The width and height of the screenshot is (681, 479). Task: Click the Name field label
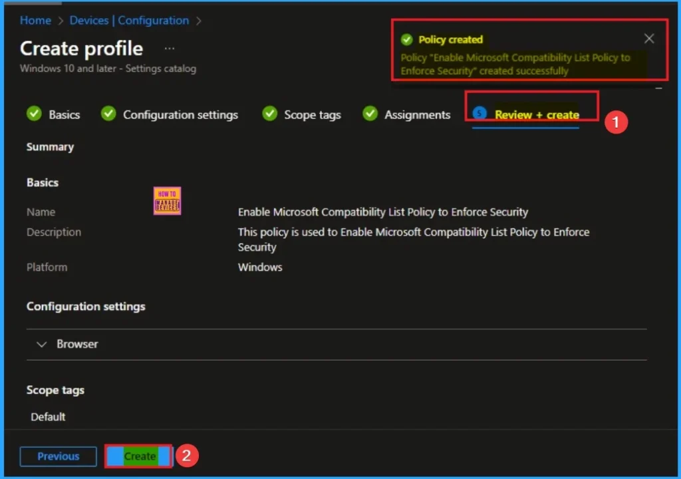pyautogui.click(x=41, y=212)
